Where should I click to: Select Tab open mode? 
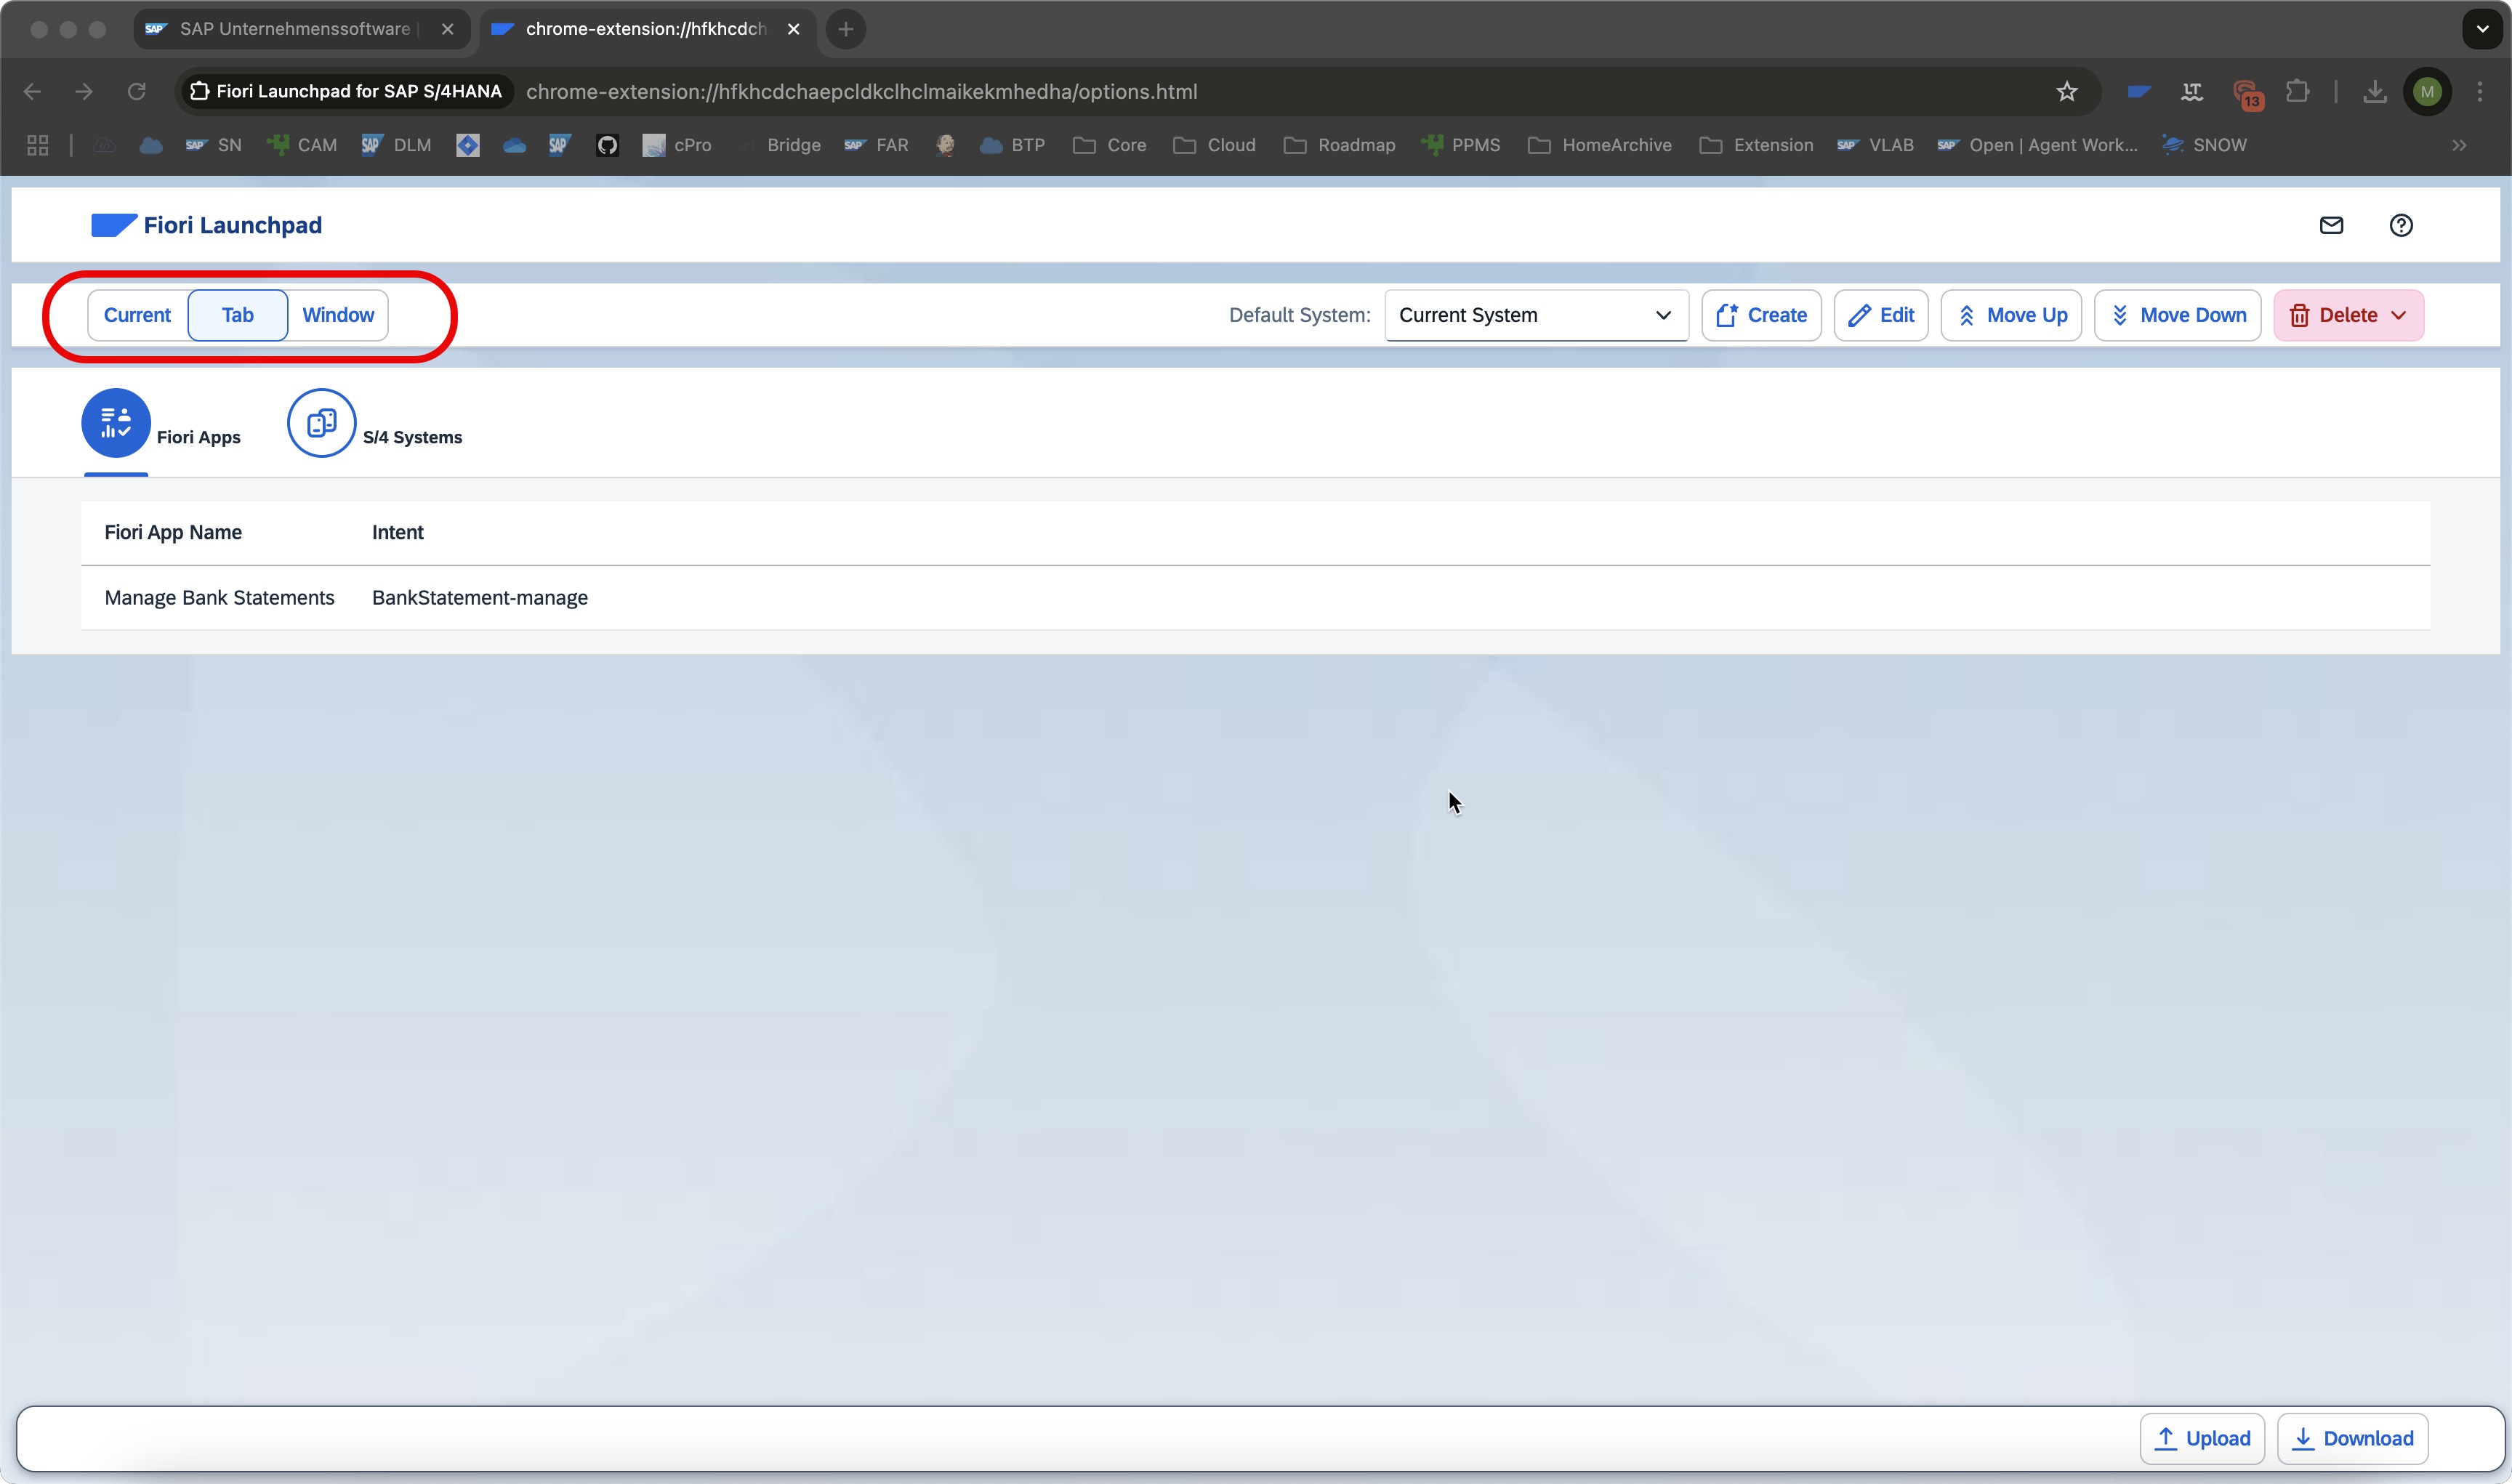pyautogui.click(x=238, y=315)
